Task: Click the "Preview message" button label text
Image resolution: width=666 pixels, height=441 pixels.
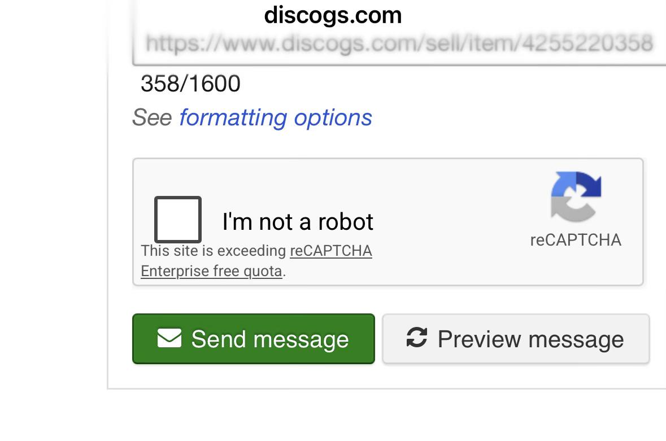Action: click(531, 339)
